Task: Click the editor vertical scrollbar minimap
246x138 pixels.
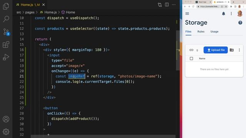Action: 178,50
